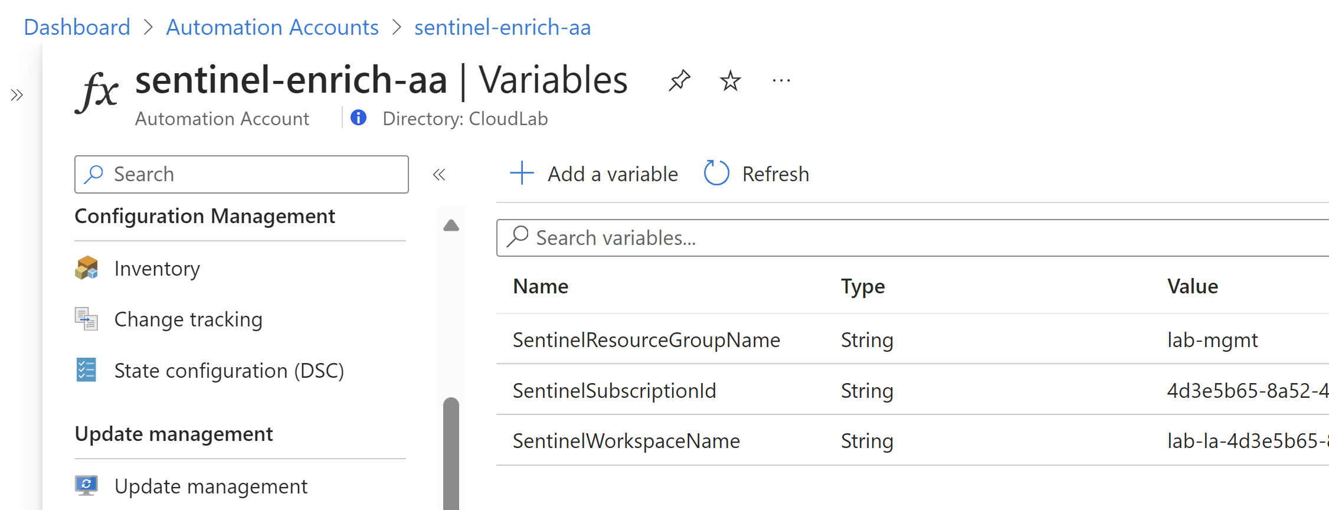This screenshot has width=1329, height=510.
Task: Focus the Search variables field
Action: pos(912,238)
